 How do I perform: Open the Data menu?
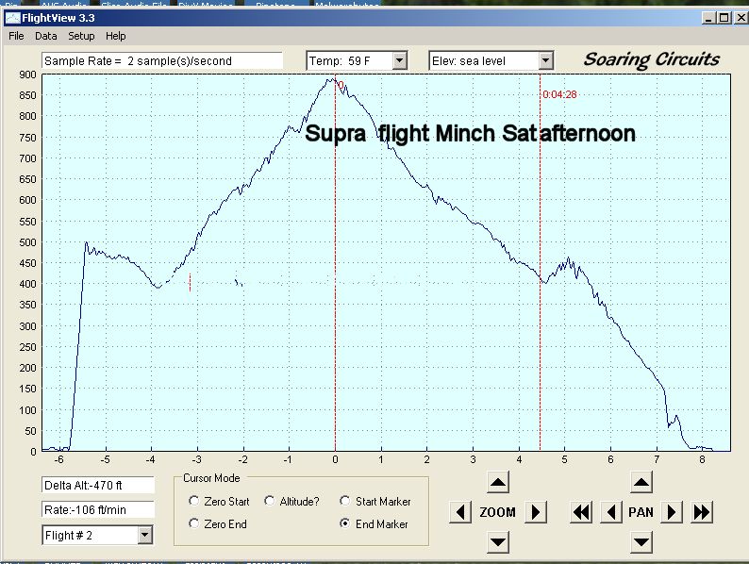(x=46, y=36)
